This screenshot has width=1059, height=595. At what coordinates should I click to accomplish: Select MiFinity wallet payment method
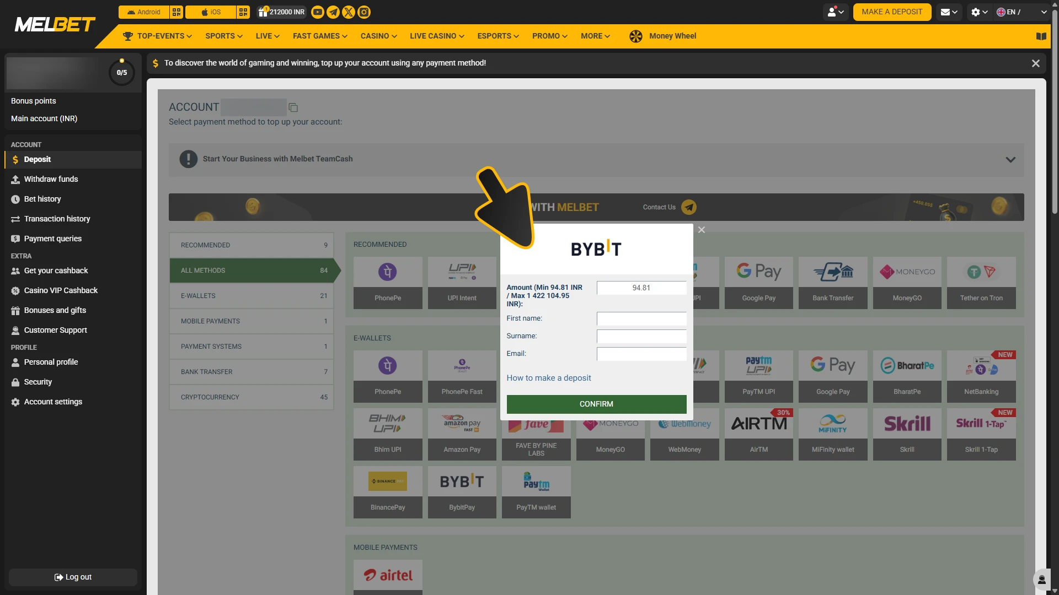833,434
